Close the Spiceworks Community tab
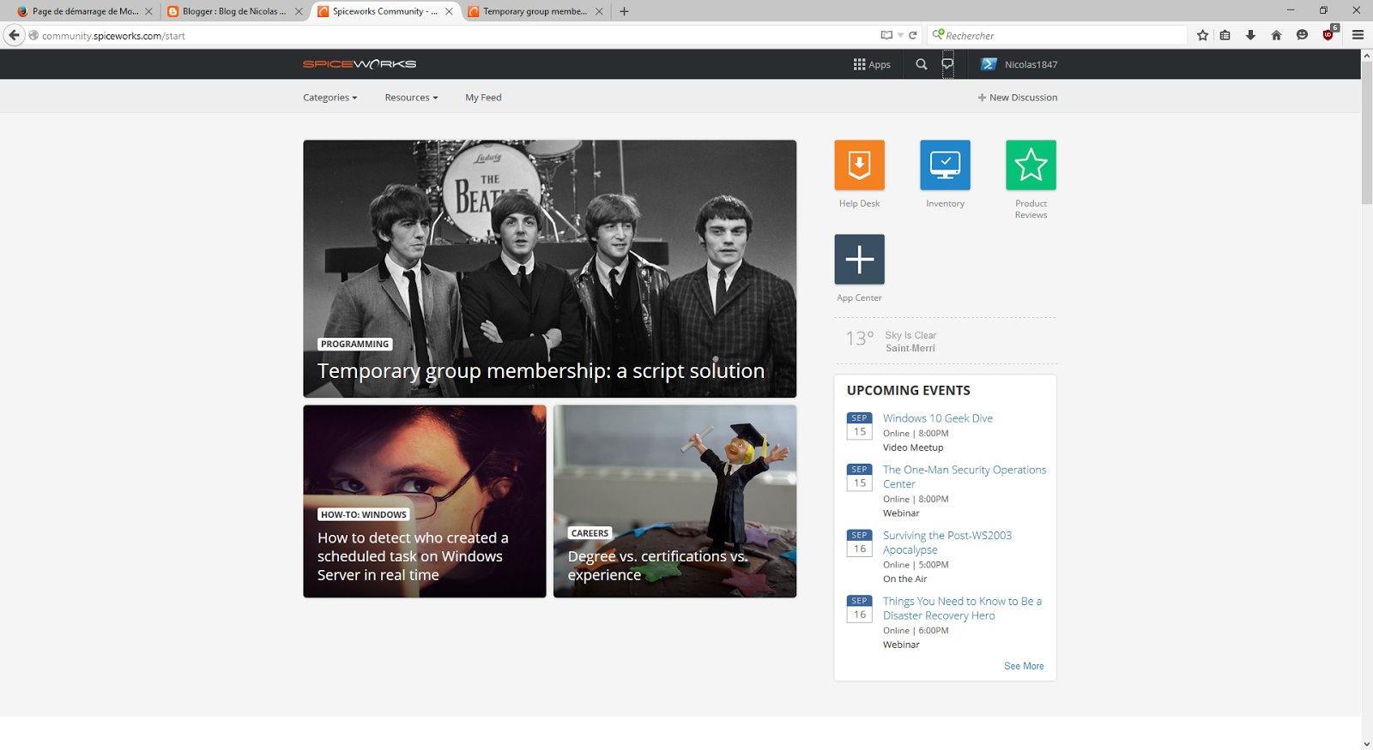The height and width of the screenshot is (750, 1373). click(449, 11)
